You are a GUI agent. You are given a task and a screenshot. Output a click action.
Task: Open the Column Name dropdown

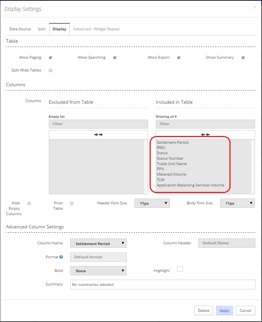(x=98, y=243)
